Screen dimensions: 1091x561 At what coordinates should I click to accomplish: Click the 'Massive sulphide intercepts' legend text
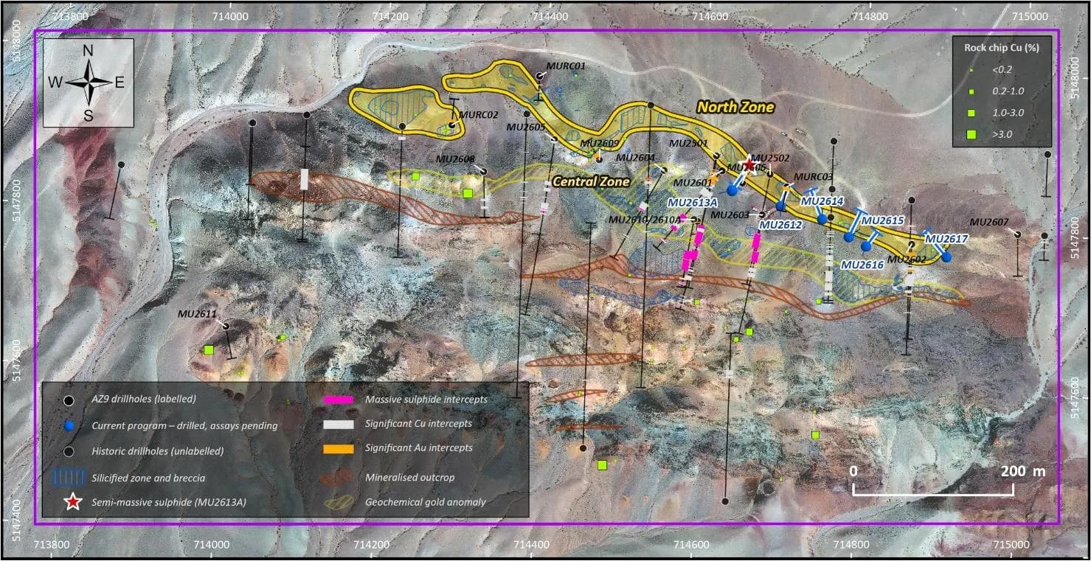(427, 400)
